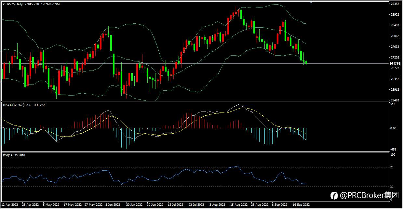Click price axis label 27202
Image resolution: width=403 pixels, height=209 pixels.
(395, 58)
